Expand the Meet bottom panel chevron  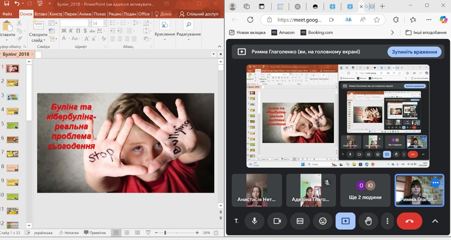pos(435,221)
